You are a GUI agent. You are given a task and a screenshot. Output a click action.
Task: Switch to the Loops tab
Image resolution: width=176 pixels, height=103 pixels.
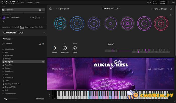pos(32,27)
